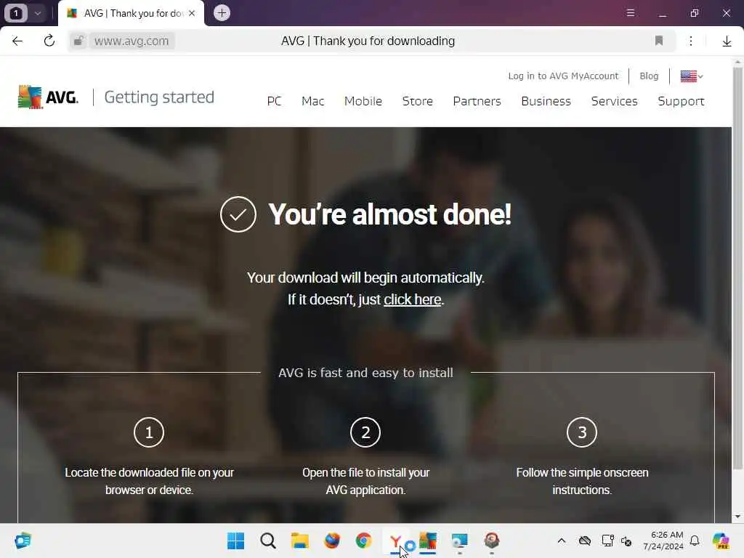Click the 'You're almost done!' heading
744x558 pixels.
(389, 214)
